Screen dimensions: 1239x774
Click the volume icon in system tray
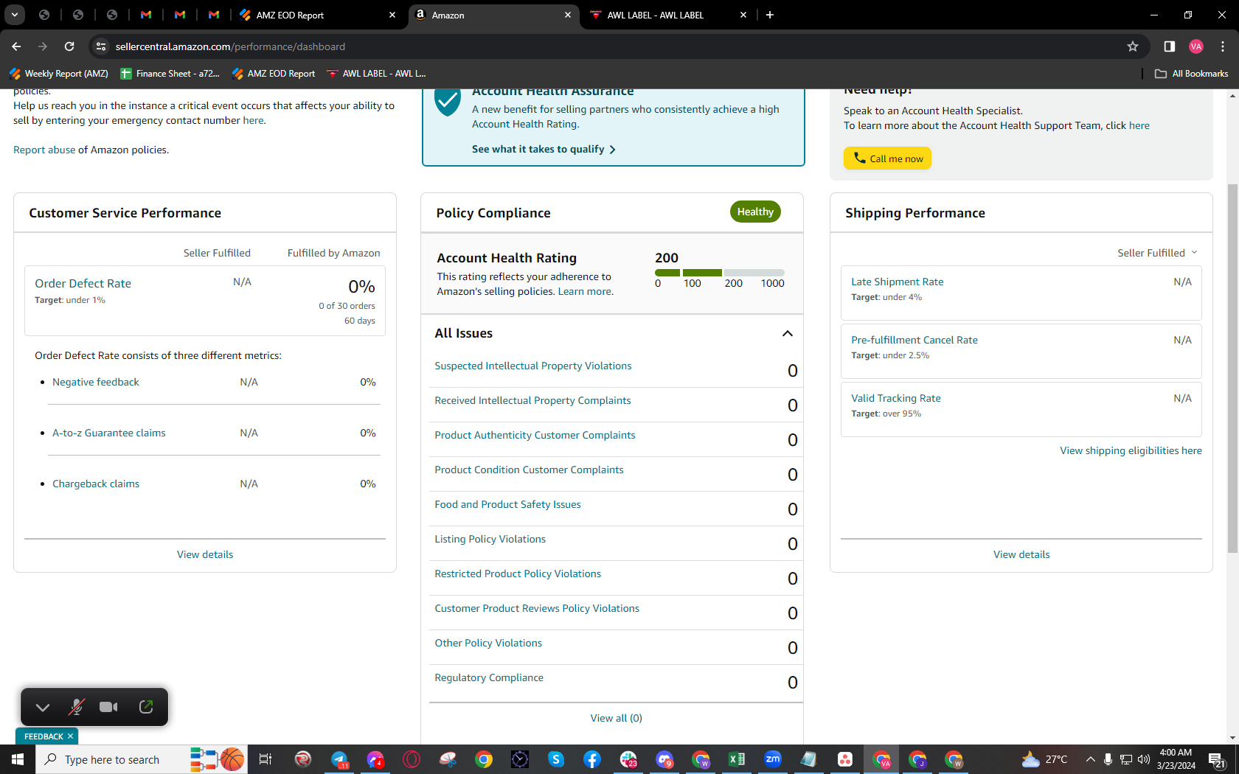1144,759
